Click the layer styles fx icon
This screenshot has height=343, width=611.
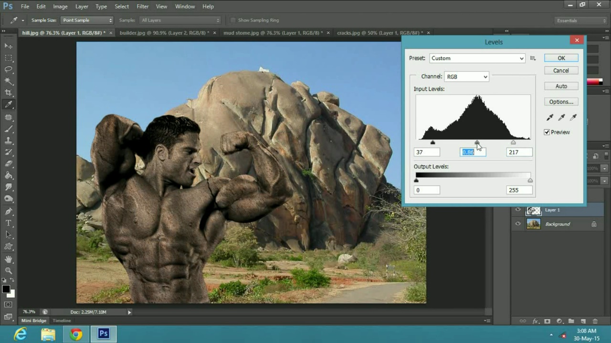point(536,322)
